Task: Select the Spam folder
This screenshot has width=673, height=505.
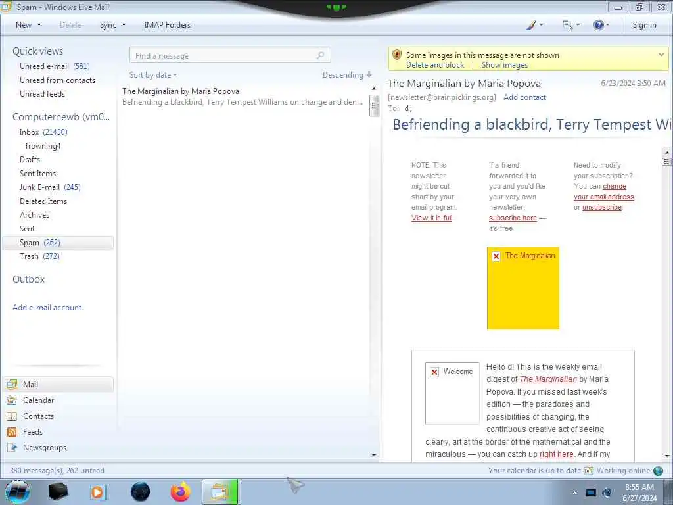Action: (58, 243)
